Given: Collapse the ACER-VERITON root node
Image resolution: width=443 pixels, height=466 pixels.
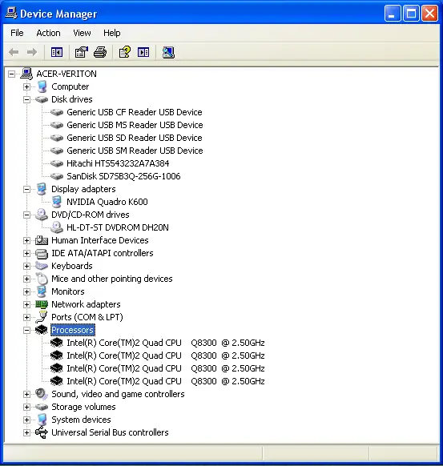Looking at the screenshot, I should 11,74.
